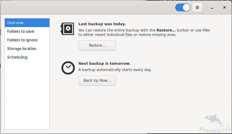Image resolution: width=232 pixels, height=134 pixels.
Task: Click the clock icon beside next backup
Action: (68, 67)
